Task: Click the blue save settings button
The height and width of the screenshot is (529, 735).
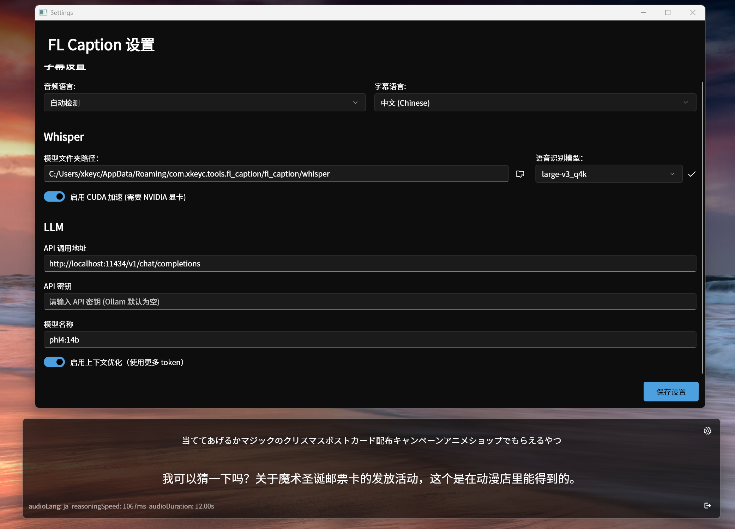Action: click(x=670, y=392)
